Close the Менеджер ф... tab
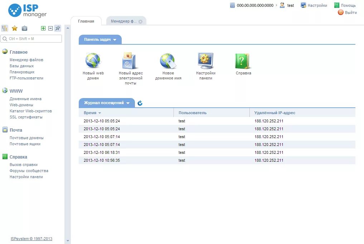This screenshot has width=364, height=244. tap(140, 21)
